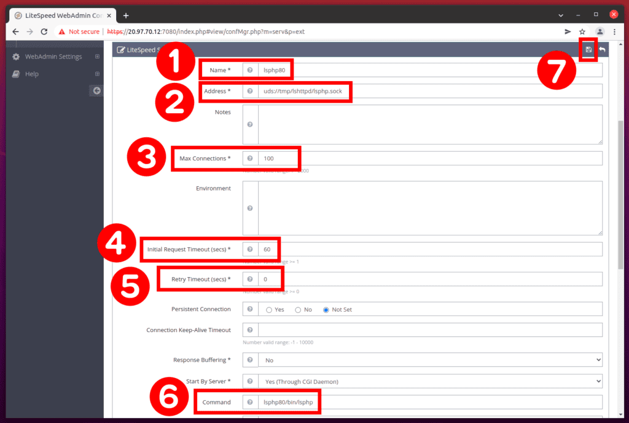The image size is (629, 423).
Task: Open the help icon for Environment
Action: [250, 208]
